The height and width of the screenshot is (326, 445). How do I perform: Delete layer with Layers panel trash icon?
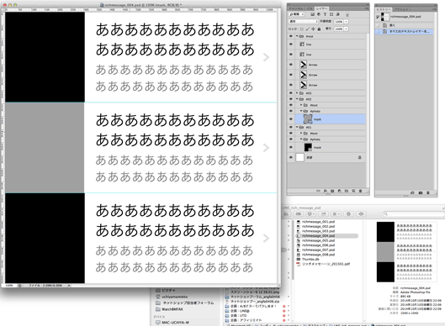tap(360, 191)
